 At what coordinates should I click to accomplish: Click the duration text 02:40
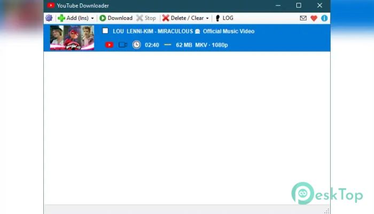152,45
